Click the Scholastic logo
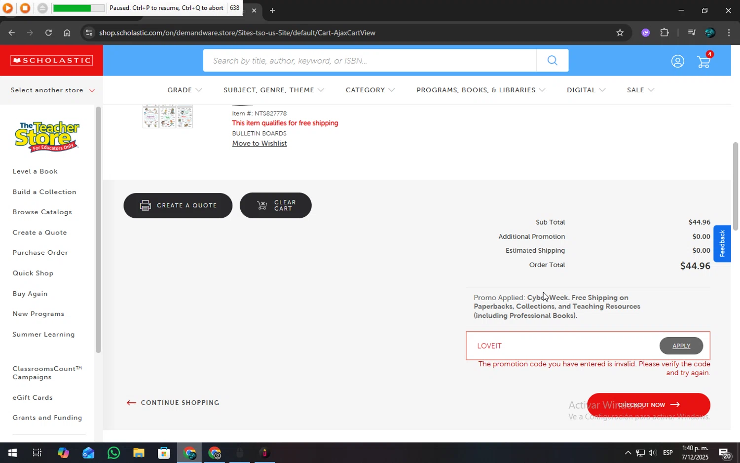 [51, 60]
